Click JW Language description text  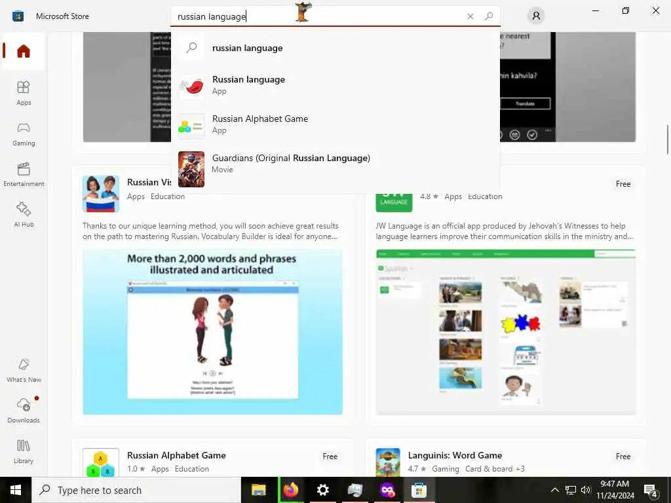[x=505, y=231]
